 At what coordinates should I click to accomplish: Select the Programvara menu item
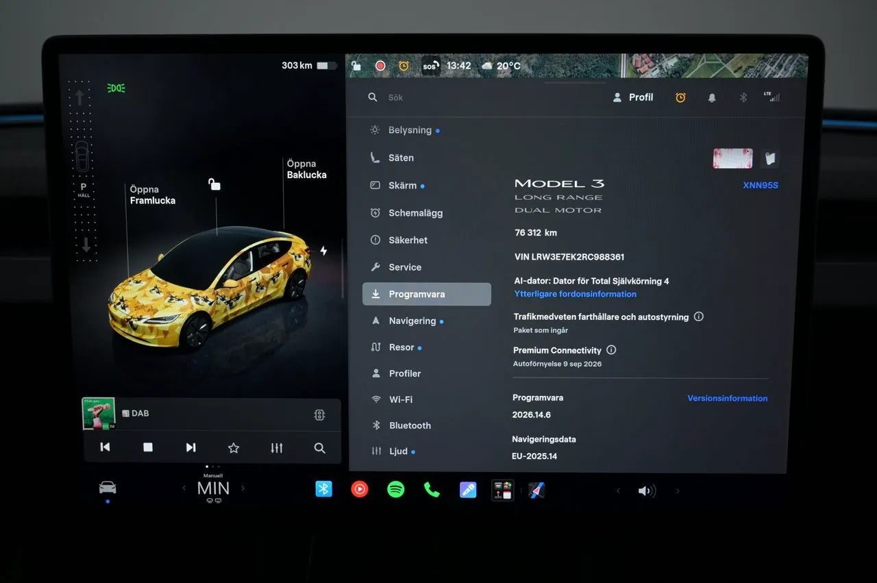coord(427,294)
